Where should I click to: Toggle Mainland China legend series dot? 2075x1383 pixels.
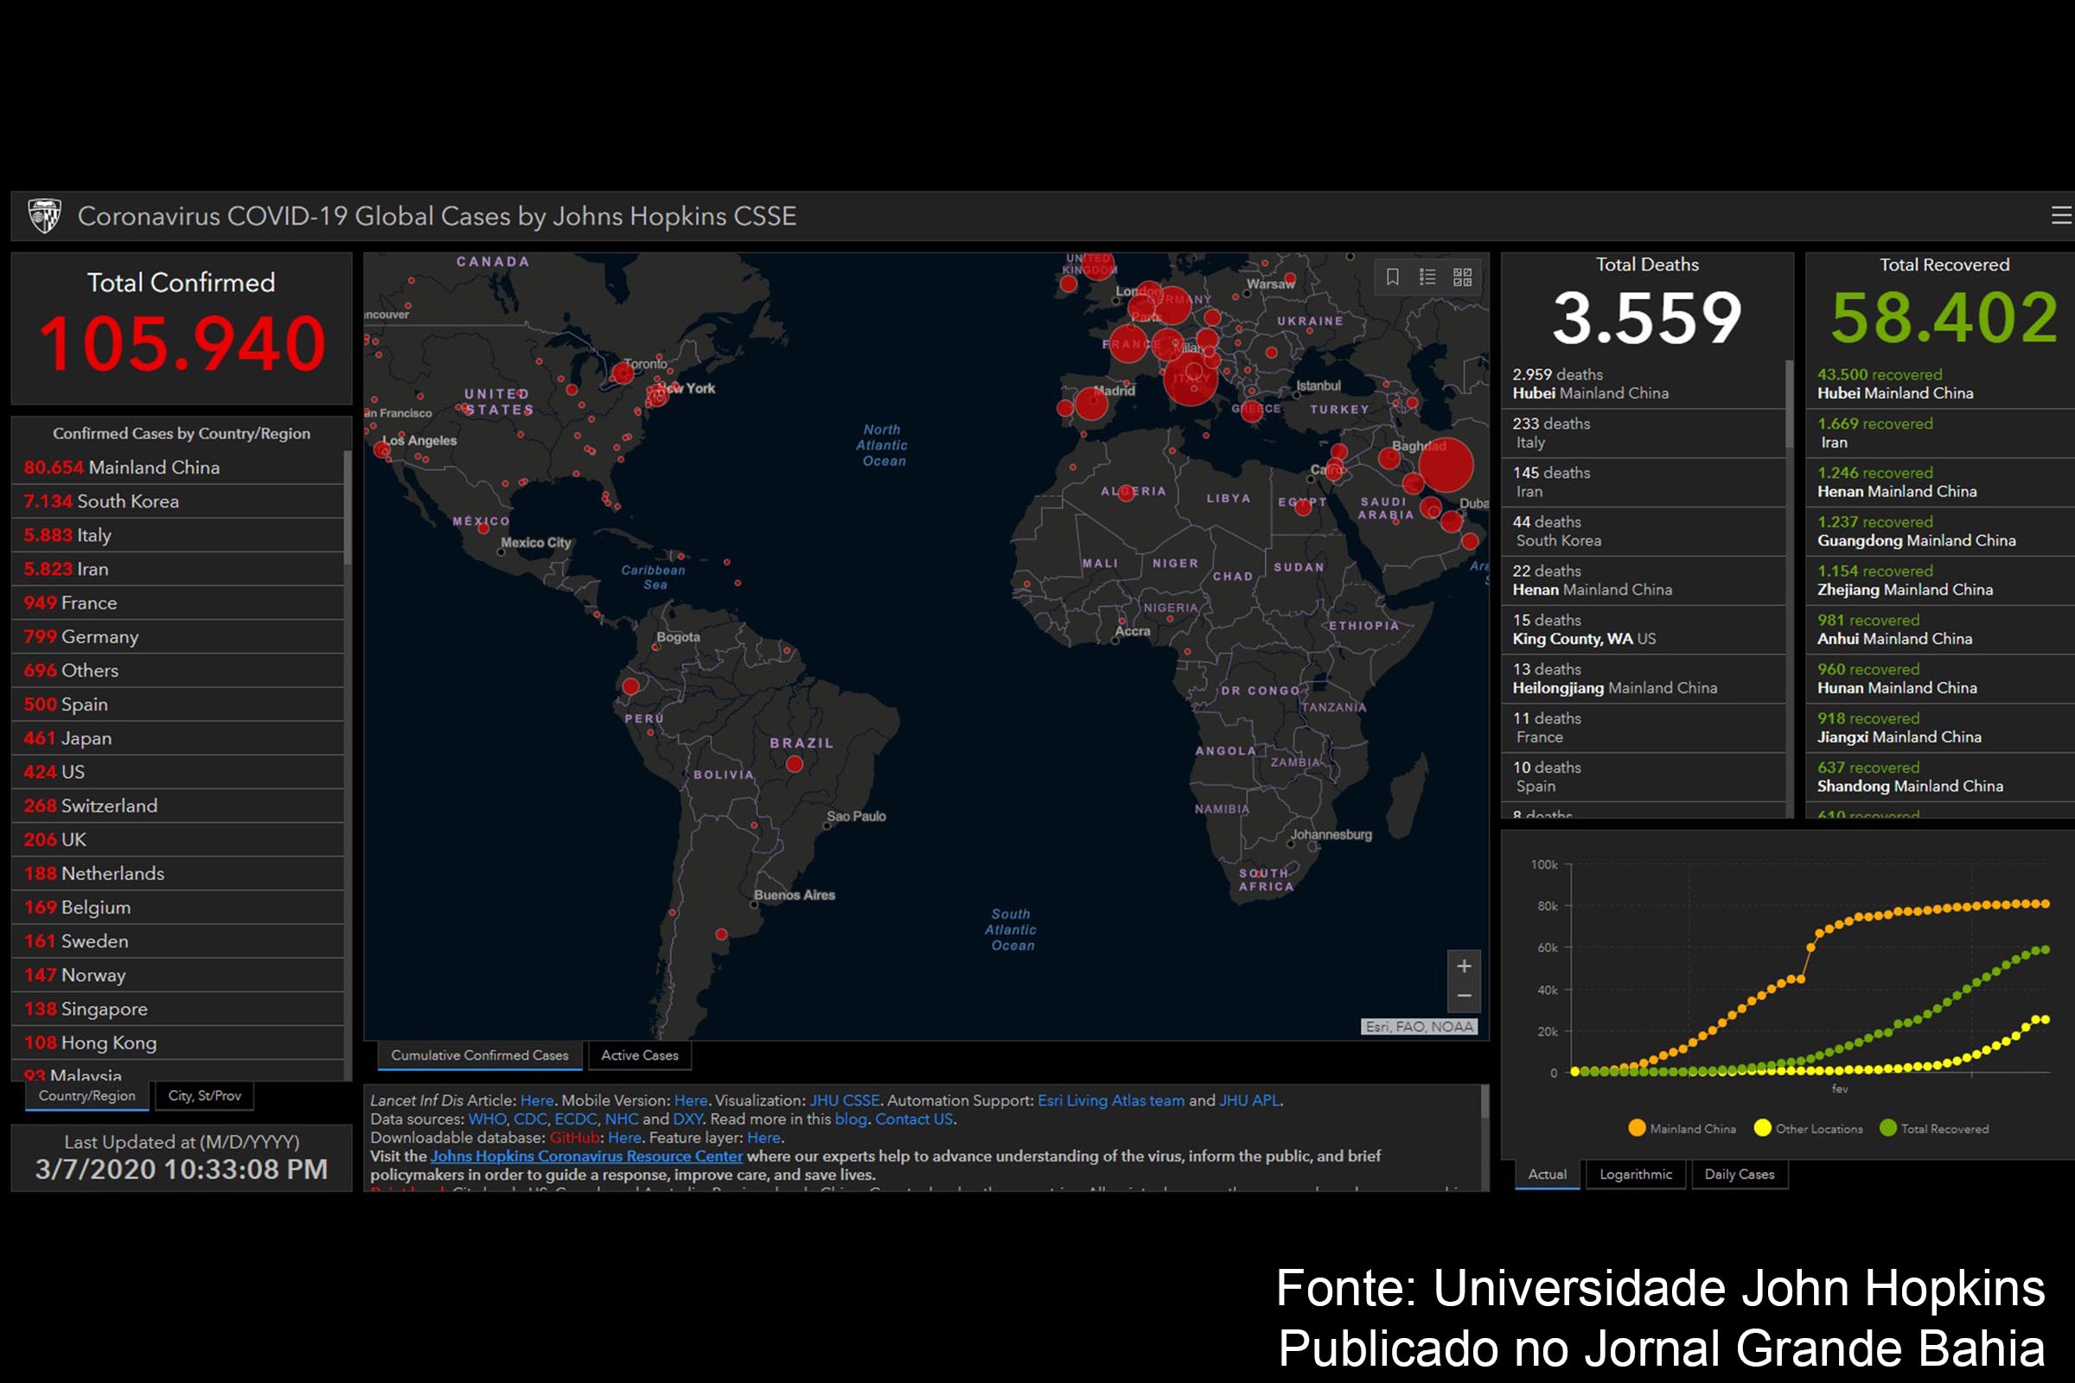(x=1637, y=1128)
